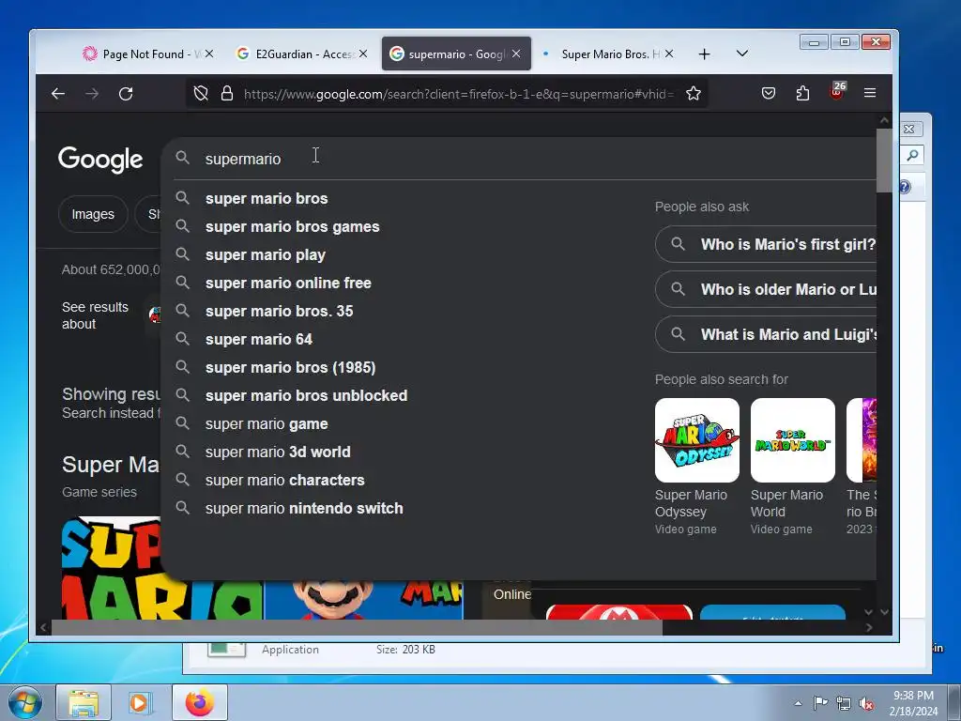Expand the list all tabs chevron
Screen dimensions: 961x721
(741, 54)
